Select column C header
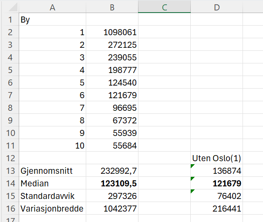 (164, 7)
